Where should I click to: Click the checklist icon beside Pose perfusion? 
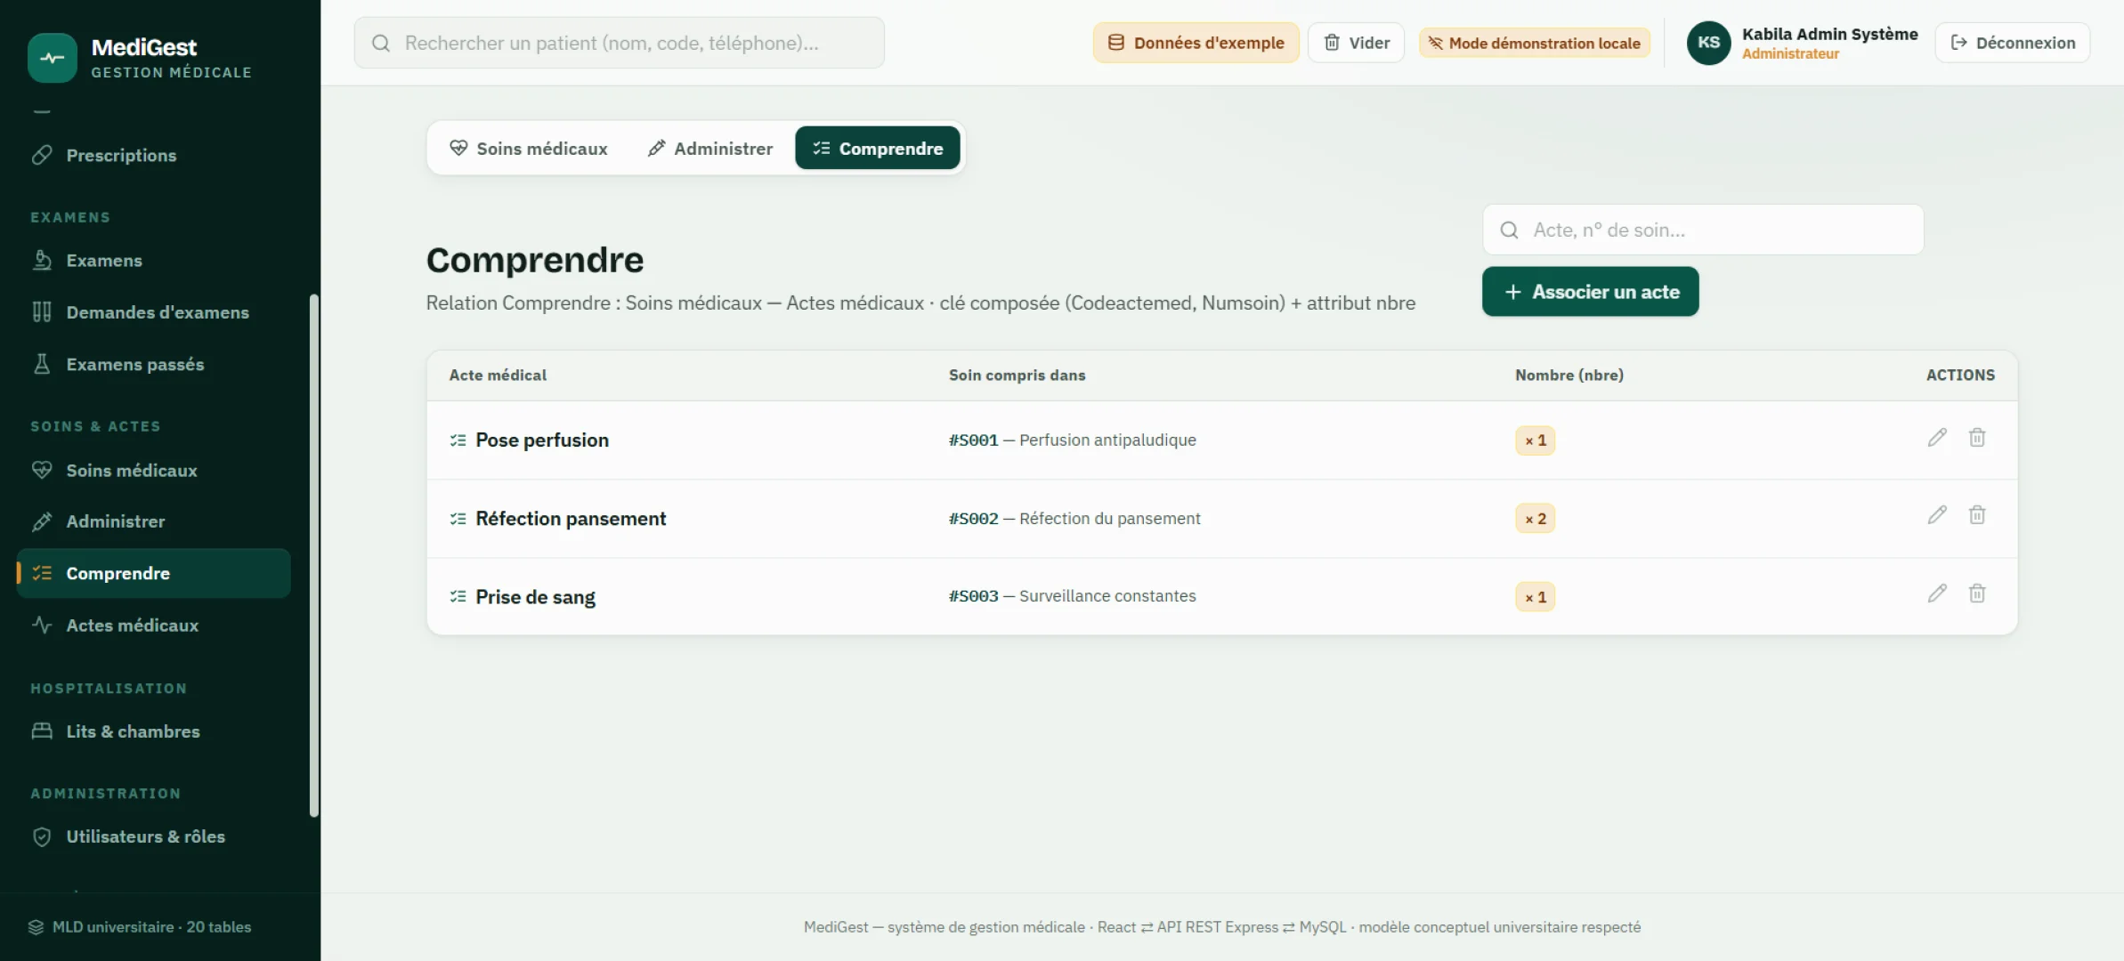458,440
